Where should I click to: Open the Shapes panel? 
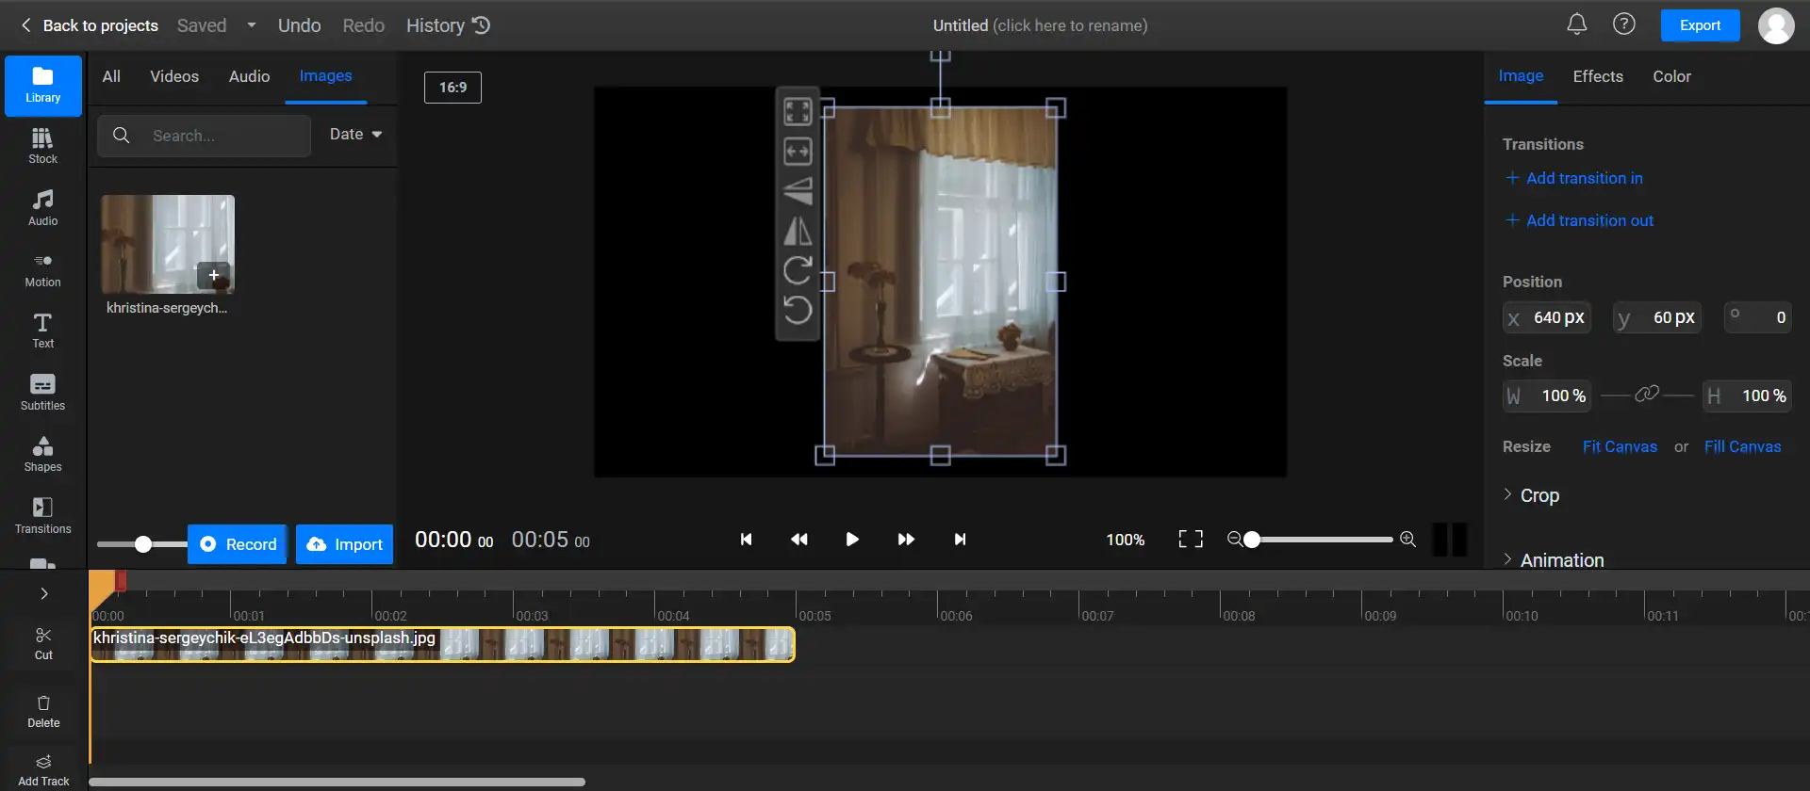(43, 455)
